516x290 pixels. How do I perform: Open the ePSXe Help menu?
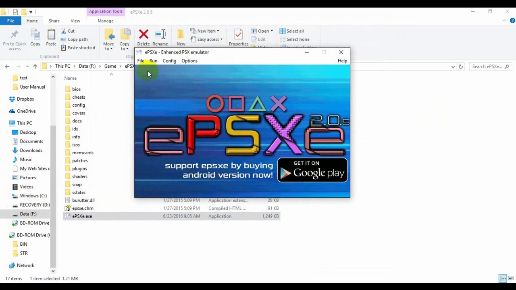click(x=342, y=61)
